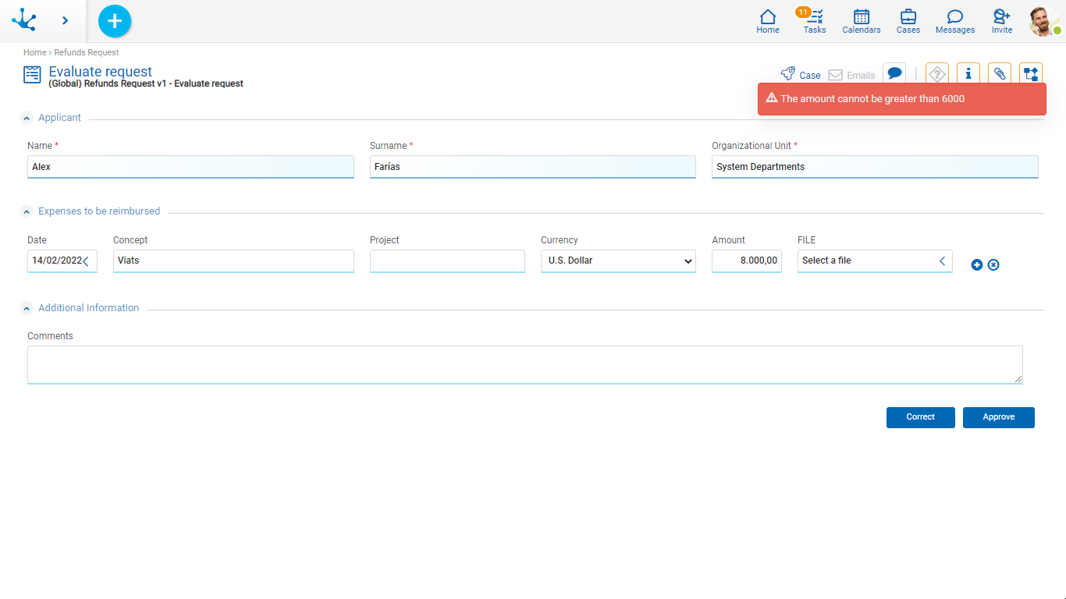1066x599 pixels.
Task: Open the Tasks icon with badge
Action: click(x=814, y=21)
